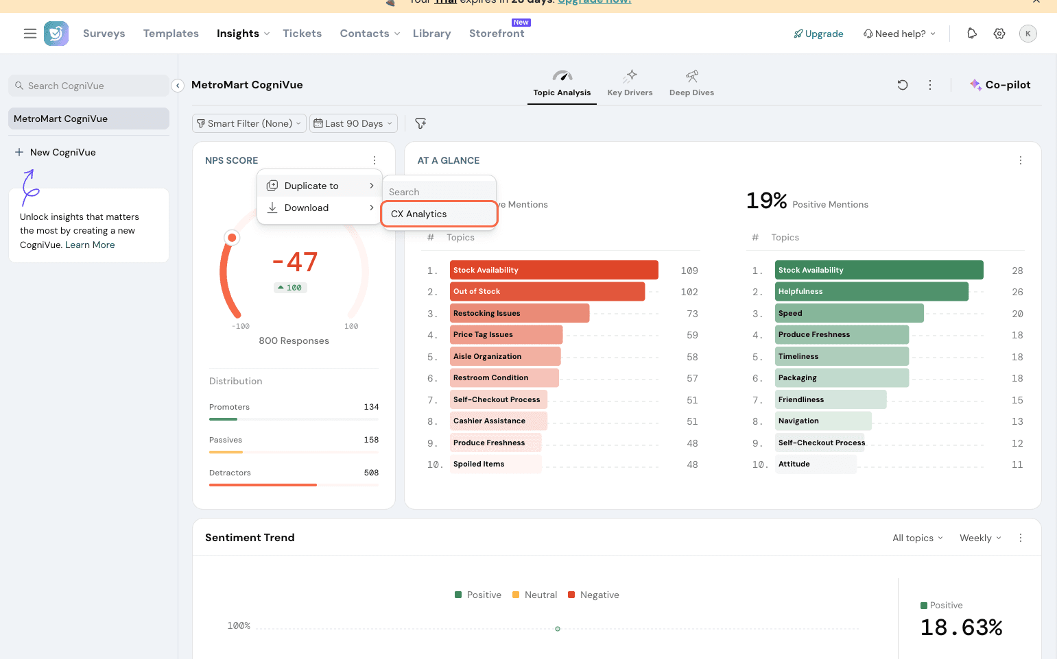This screenshot has height=659, width=1057.
Task: Click the NPS gauge slider handle
Action: (232, 238)
